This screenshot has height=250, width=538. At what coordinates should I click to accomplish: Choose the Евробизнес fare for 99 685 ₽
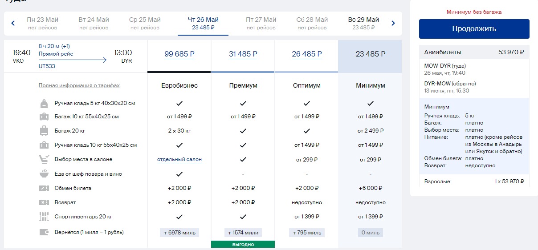(179, 54)
